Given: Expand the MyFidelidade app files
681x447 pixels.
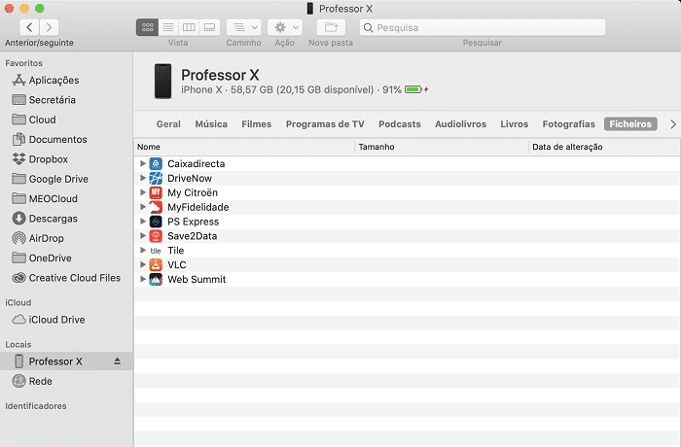Looking at the screenshot, I should [142, 207].
